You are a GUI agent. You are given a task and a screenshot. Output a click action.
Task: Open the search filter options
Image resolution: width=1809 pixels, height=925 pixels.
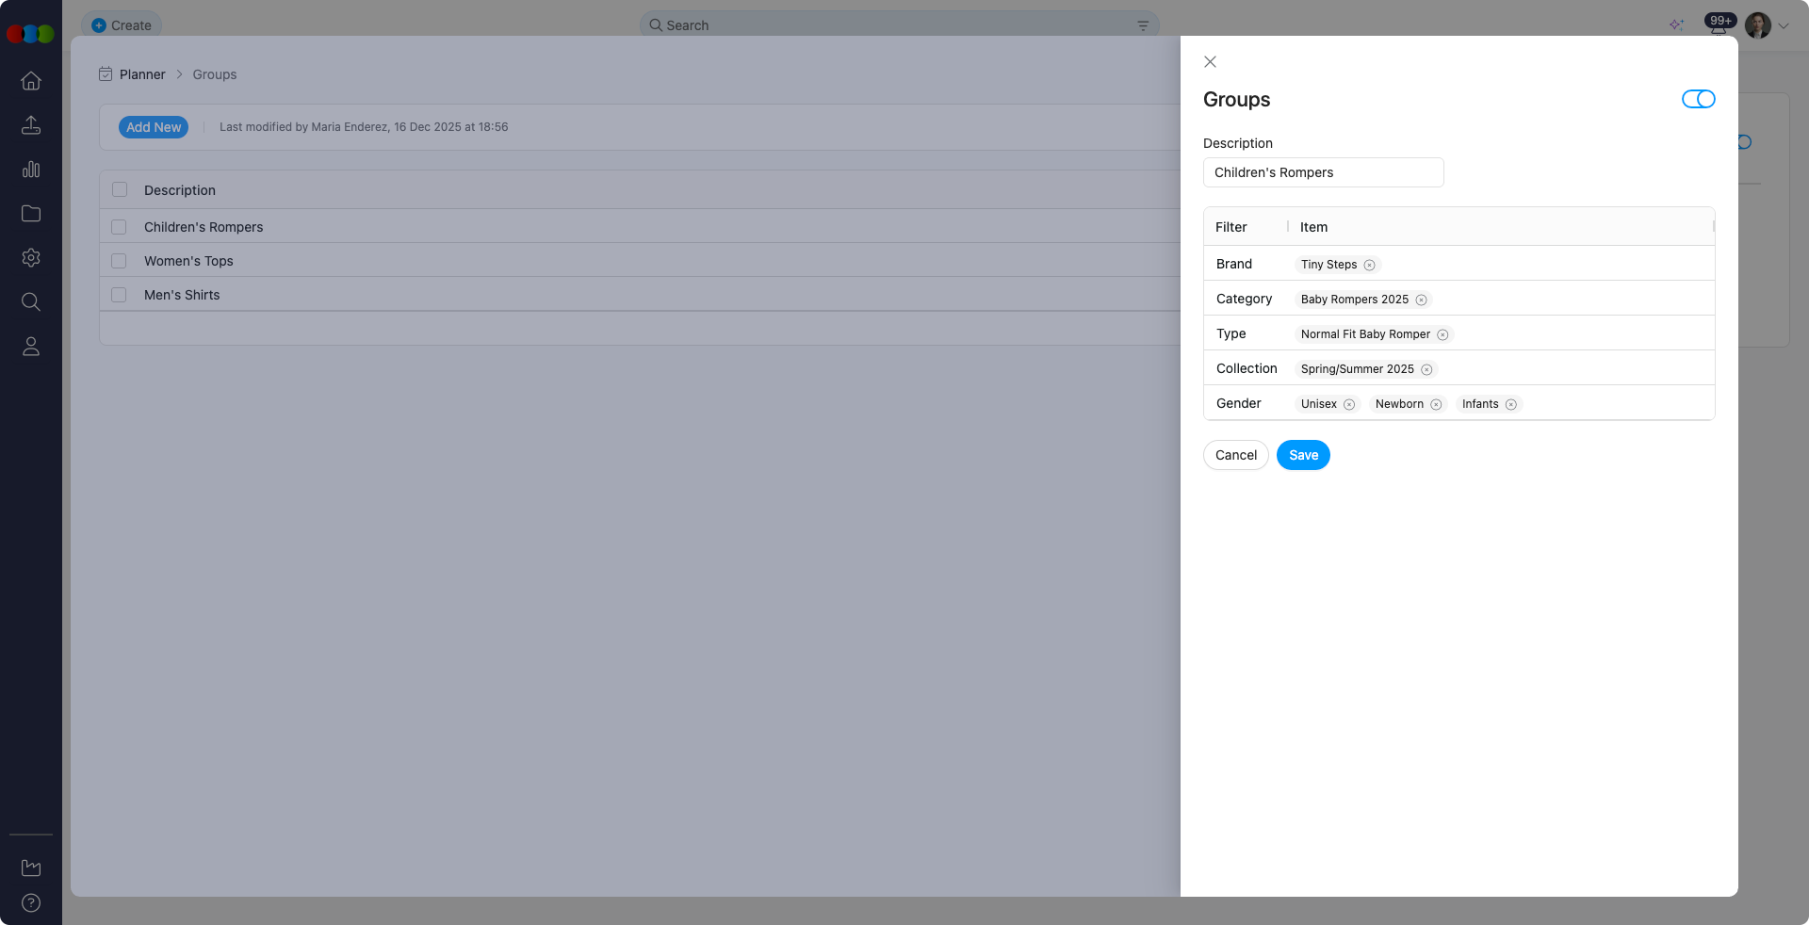[1143, 25]
